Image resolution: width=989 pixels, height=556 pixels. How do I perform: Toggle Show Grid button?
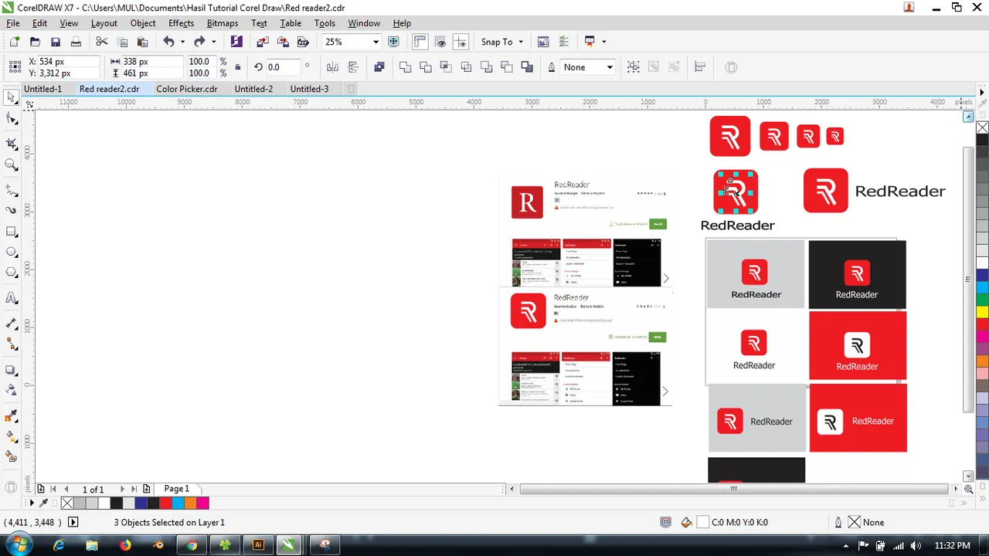pyautogui.click(x=440, y=42)
